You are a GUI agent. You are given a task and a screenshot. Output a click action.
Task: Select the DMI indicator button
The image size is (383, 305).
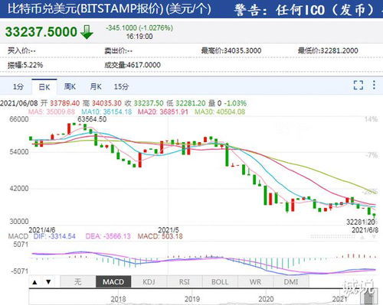pos(291,282)
